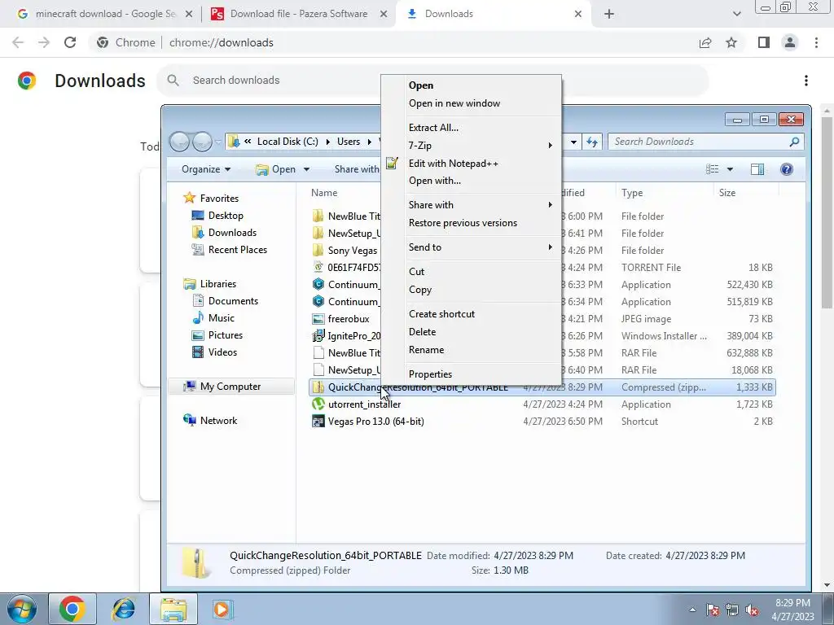
Task: Reload the Chrome page
Action: pyautogui.click(x=70, y=42)
